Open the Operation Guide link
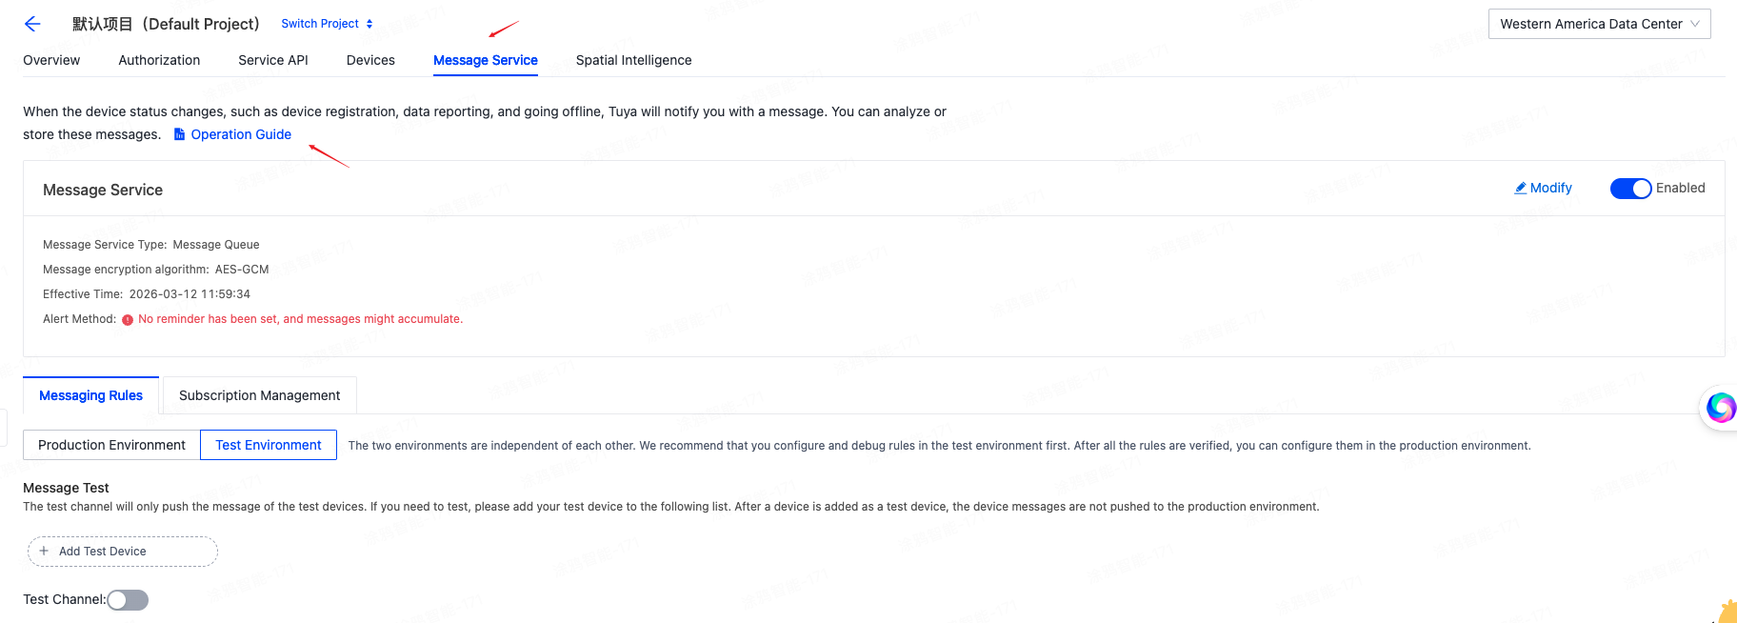This screenshot has height=623, width=1737. point(241,134)
